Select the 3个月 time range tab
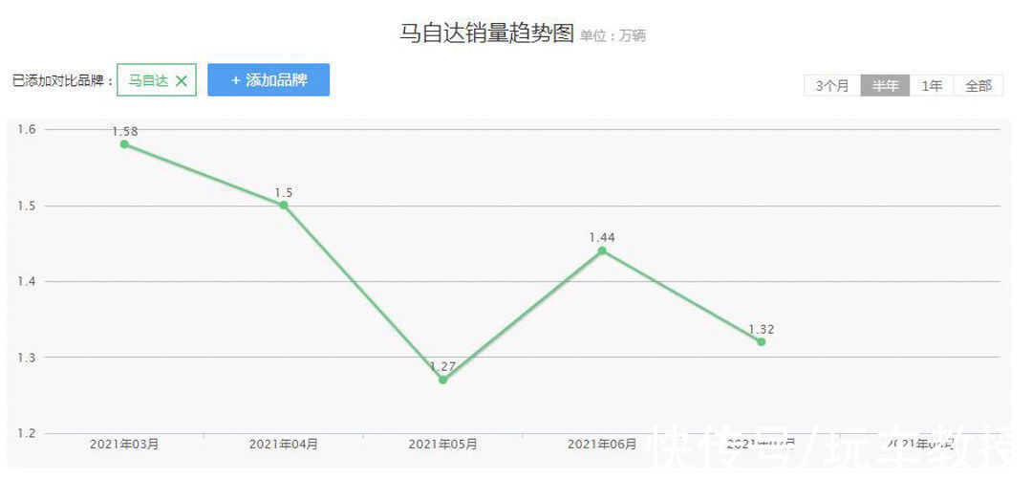This screenshot has height=479, width=1032. pyautogui.click(x=832, y=86)
